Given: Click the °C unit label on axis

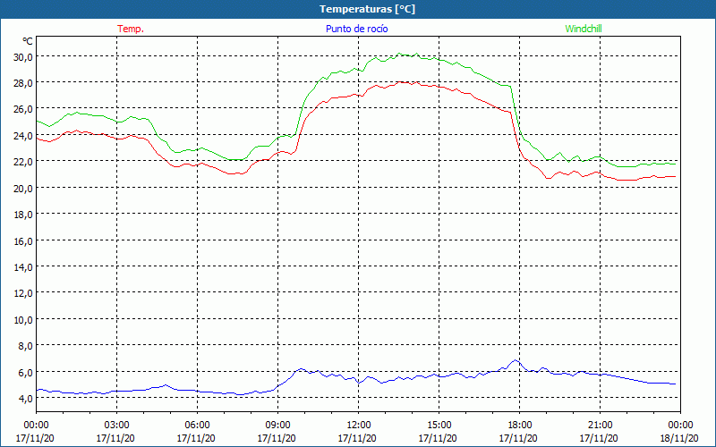Looking at the screenshot, I should coord(28,41).
